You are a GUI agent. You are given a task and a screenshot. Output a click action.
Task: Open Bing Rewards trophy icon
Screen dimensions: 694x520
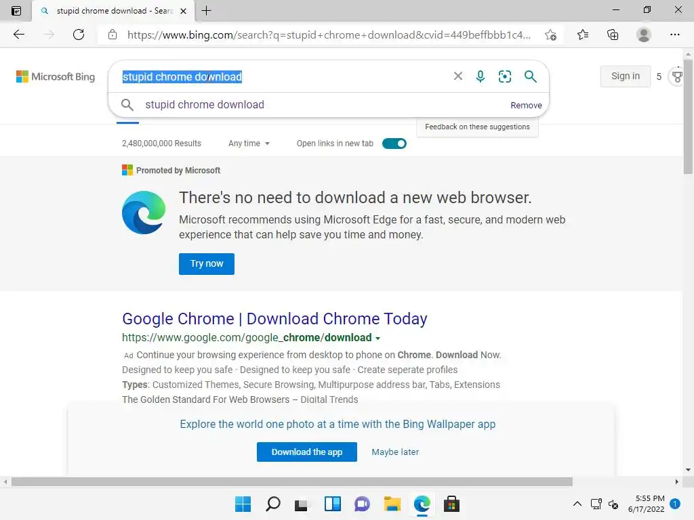(x=677, y=77)
